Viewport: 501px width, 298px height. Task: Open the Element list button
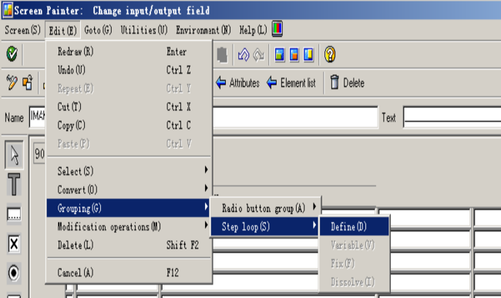(291, 83)
